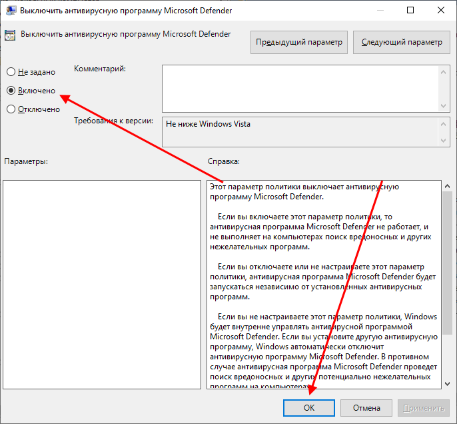457x424 pixels.
Task: Click the help paragraph starting 'Этот параметр политики'
Action: 304,191
